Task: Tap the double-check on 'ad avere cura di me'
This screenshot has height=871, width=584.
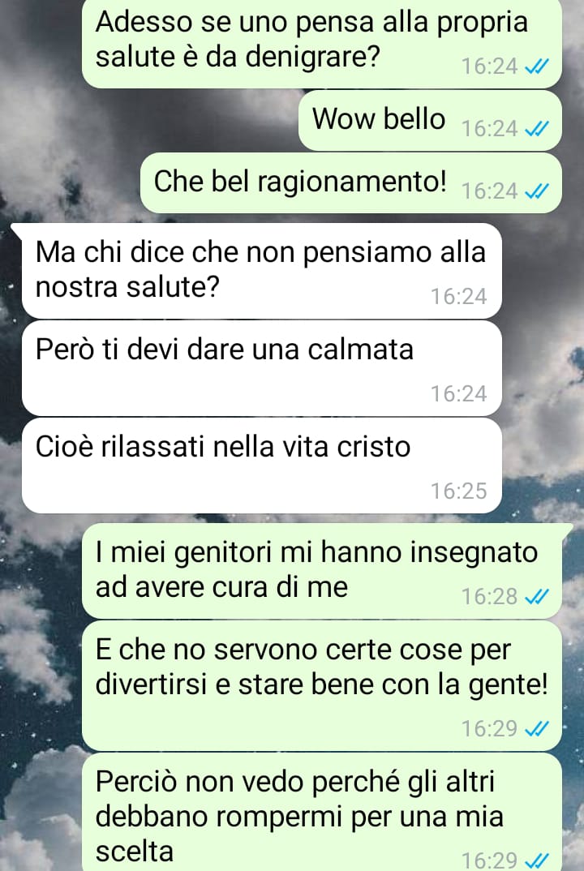Action: click(x=537, y=597)
